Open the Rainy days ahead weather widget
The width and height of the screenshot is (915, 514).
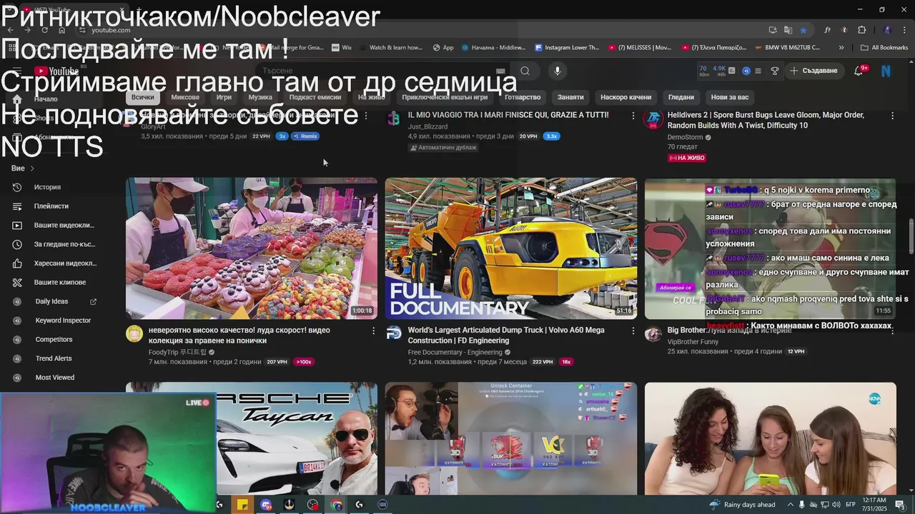point(742,505)
